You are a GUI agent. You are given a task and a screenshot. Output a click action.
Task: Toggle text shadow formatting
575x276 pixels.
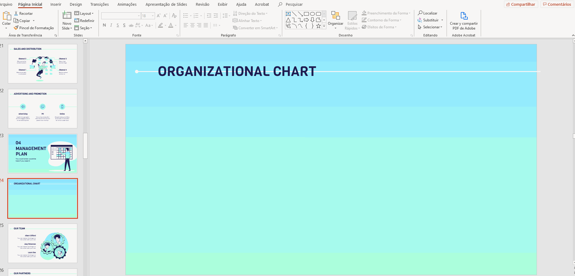(124, 25)
